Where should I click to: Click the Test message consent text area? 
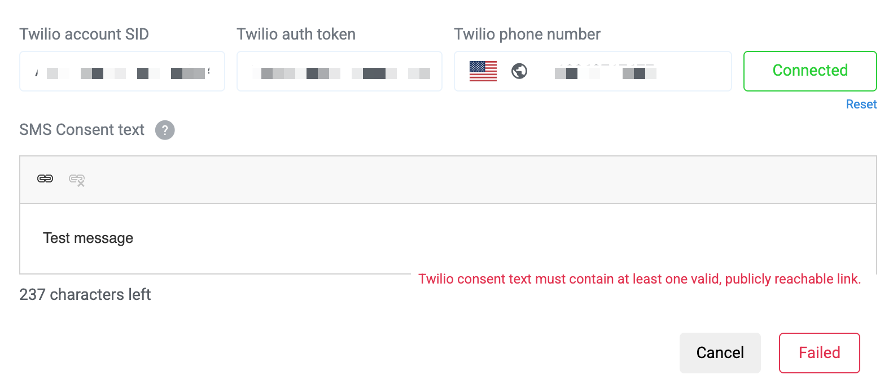[x=226, y=238]
